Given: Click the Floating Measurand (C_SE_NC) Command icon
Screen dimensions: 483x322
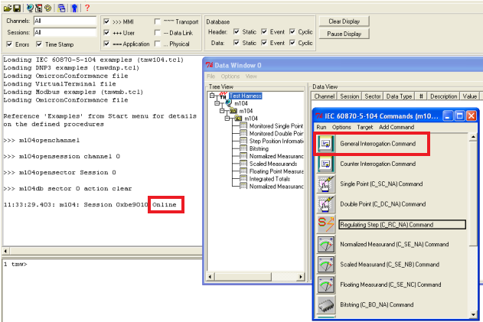Looking at the screenshot, I should (325, 285).
